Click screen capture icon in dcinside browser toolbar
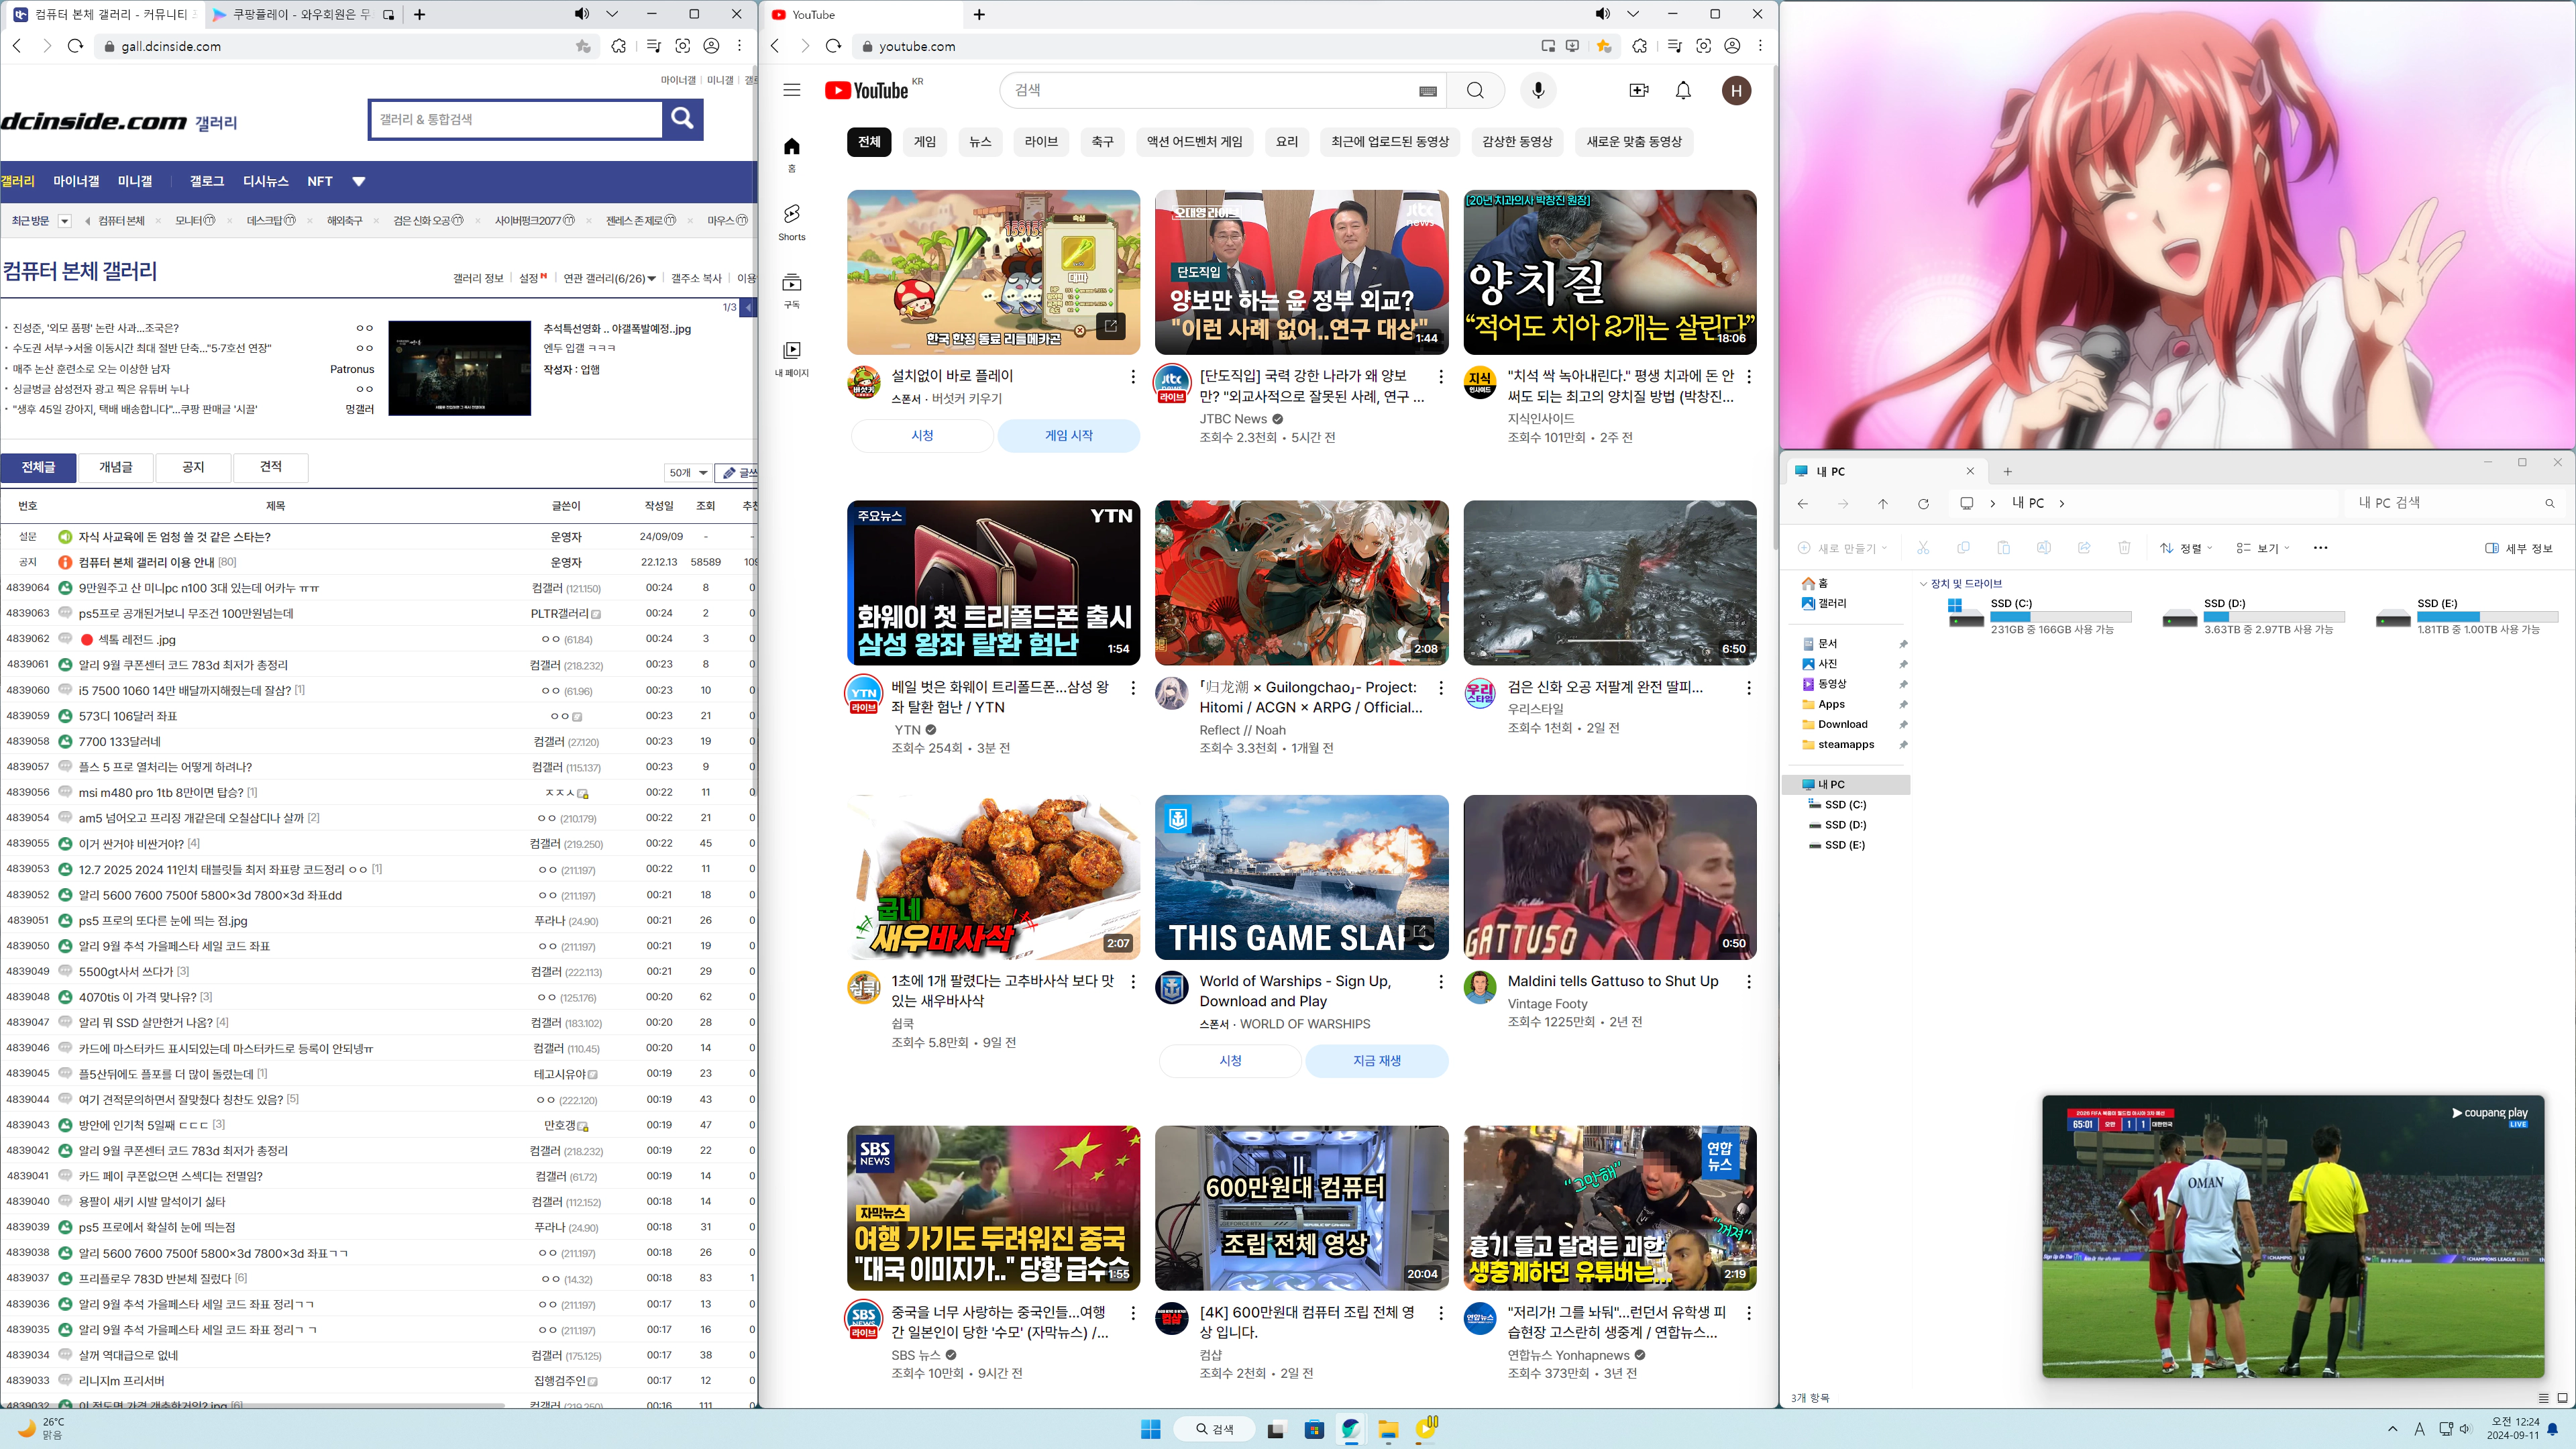The height and width of the screenshot is (1449, 2576). tap(683, 46)
